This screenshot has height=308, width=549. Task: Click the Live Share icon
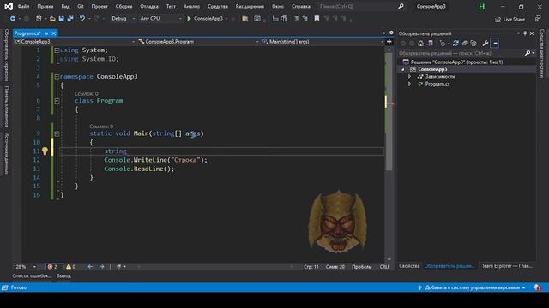(x=498, y=20)
